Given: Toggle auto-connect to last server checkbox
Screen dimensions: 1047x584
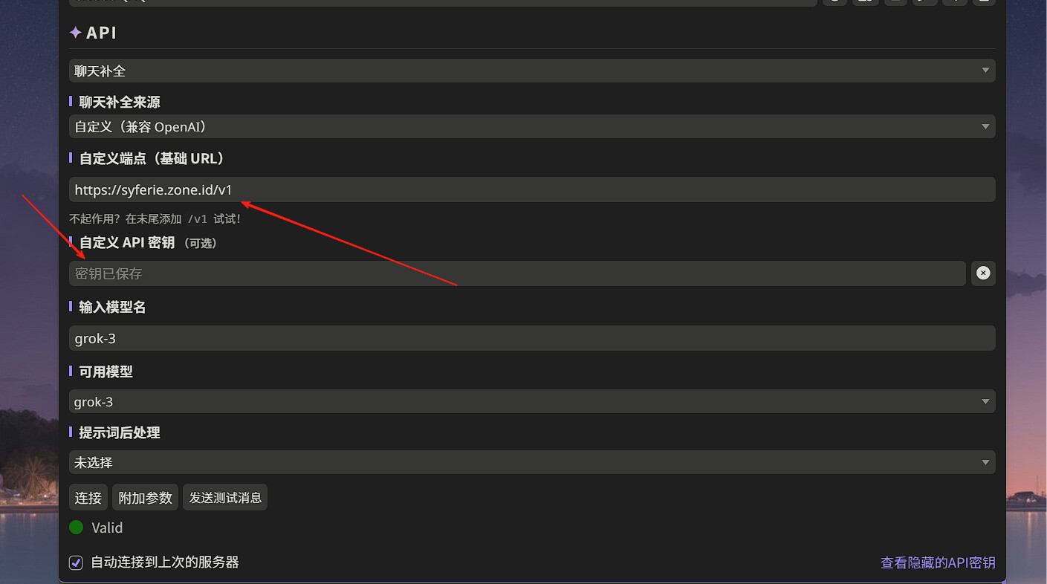Looking at the screenshot, I should [x=76, y=562].
